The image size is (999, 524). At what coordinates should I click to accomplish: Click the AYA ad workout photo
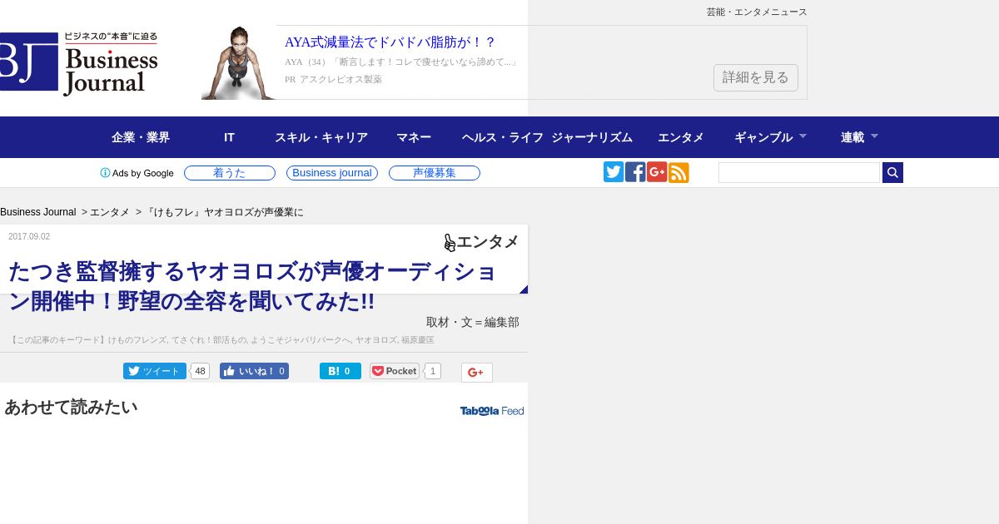(238, 62)
